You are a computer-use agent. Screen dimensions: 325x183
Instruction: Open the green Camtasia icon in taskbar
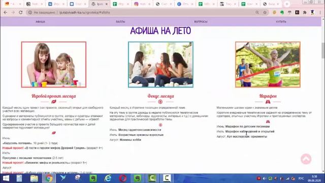coord(152,178)
